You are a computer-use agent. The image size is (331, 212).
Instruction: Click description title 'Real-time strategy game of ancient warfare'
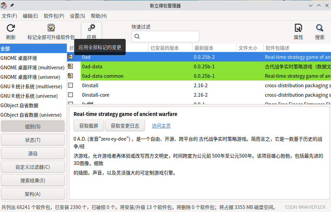tap(125, 114)
